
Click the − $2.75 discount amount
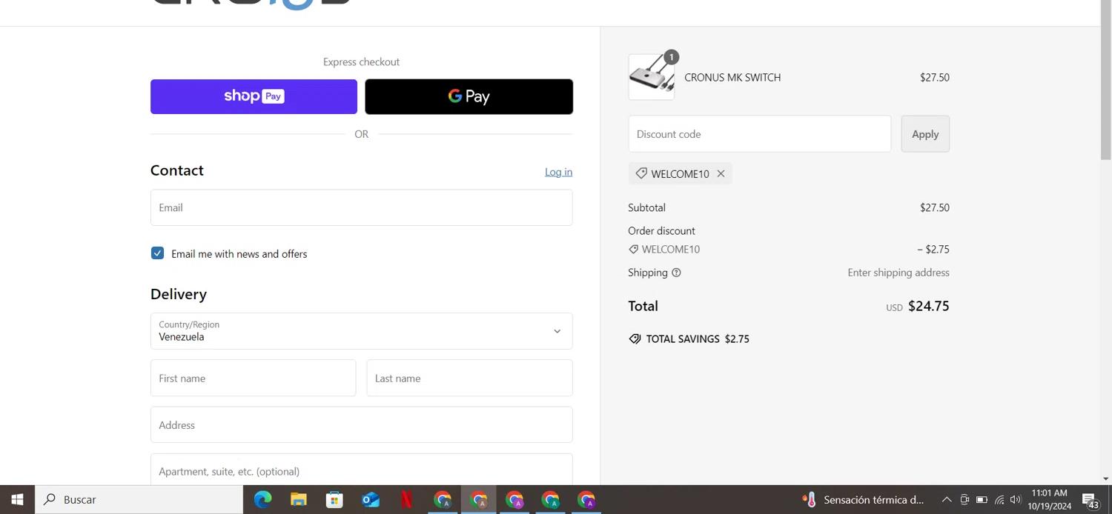pyautogui.click(x=933, y=250)
